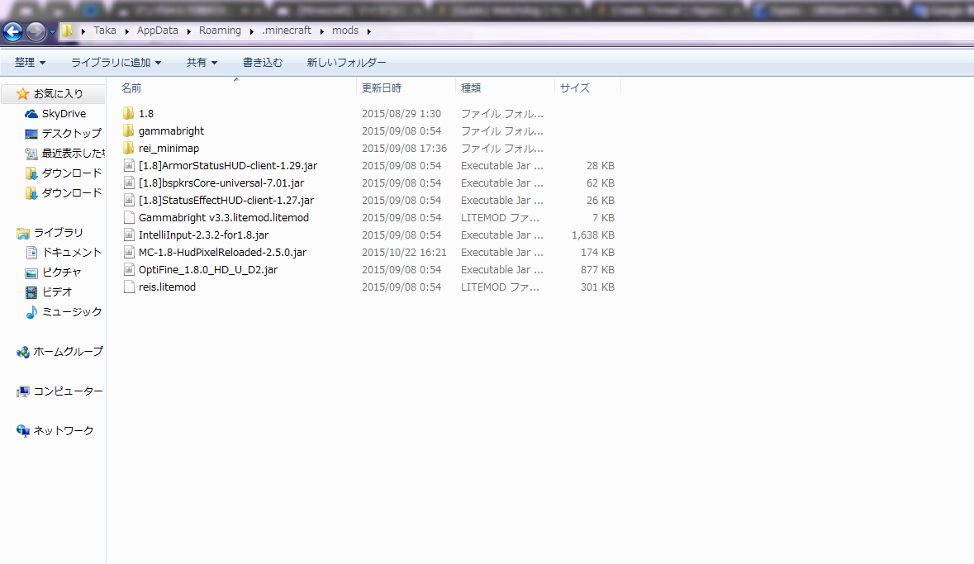The width and height of the screenshot is (974, 564).
Task: Click the ビデオ library icon
Action: (x=31, y=292)
